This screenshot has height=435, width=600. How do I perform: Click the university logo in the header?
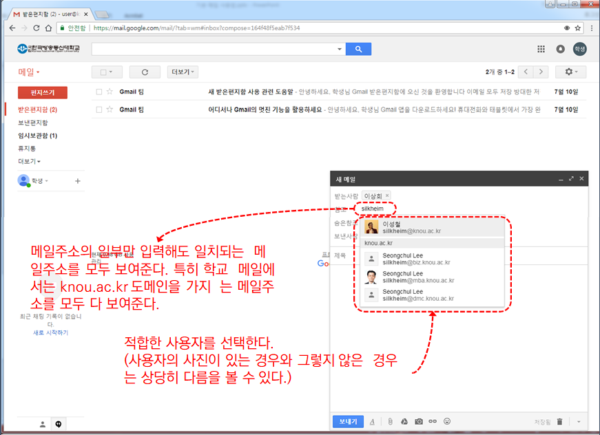tap(49, 49)
